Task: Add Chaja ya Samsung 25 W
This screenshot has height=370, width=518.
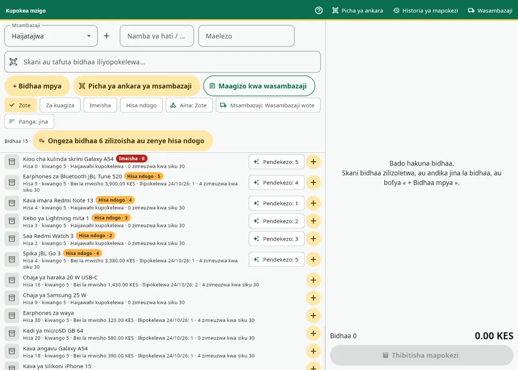Action: point(313,298)
